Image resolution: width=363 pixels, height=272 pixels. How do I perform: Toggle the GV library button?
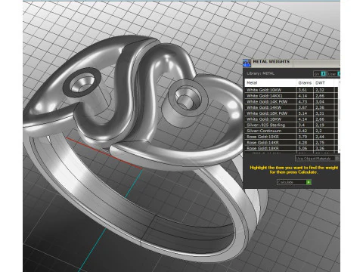tap(320, 74)
